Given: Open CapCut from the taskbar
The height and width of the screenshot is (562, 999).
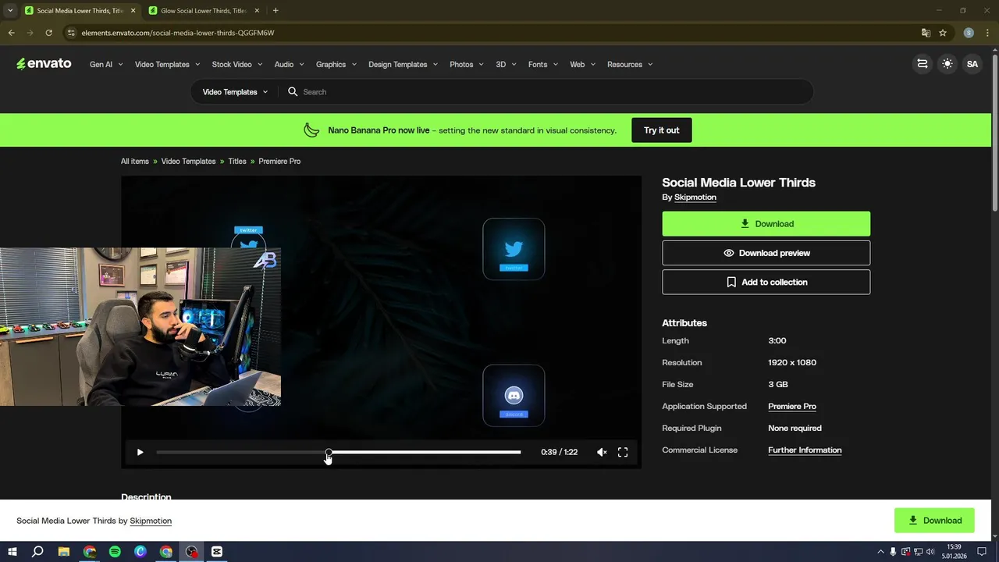Looking at the screenshot, I should (x=217, y=552).
